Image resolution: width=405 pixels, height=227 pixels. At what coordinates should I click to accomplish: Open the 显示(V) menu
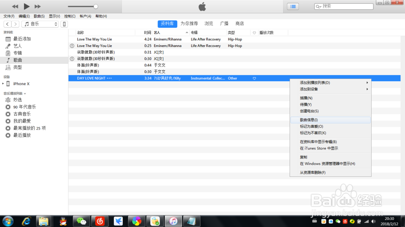(54, 16)
